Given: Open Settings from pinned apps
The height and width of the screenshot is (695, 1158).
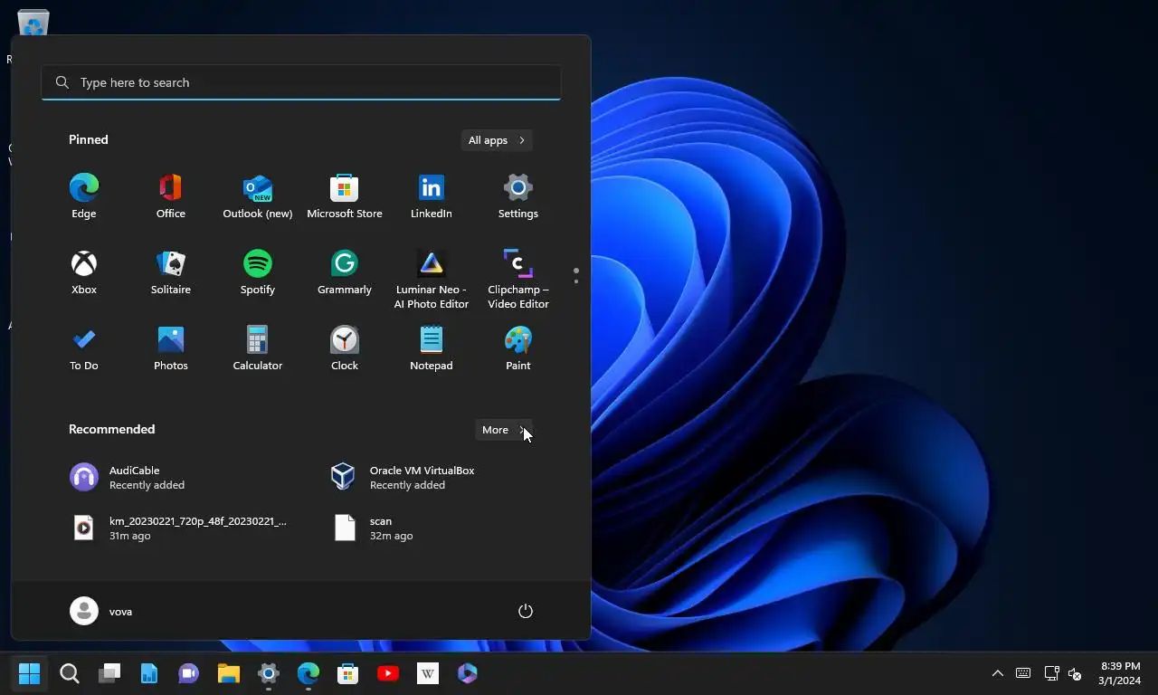Looking at the screenshot, I should click(518, 196).
